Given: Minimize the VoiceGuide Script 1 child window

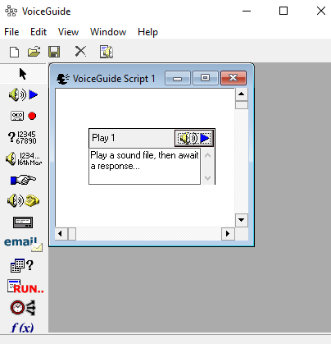Looking at the screenshot, I should click(178, 78).
